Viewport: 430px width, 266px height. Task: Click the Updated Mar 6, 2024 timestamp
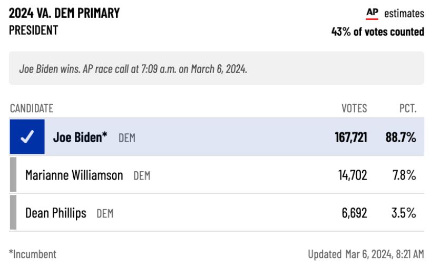click(x=366, y=254)
